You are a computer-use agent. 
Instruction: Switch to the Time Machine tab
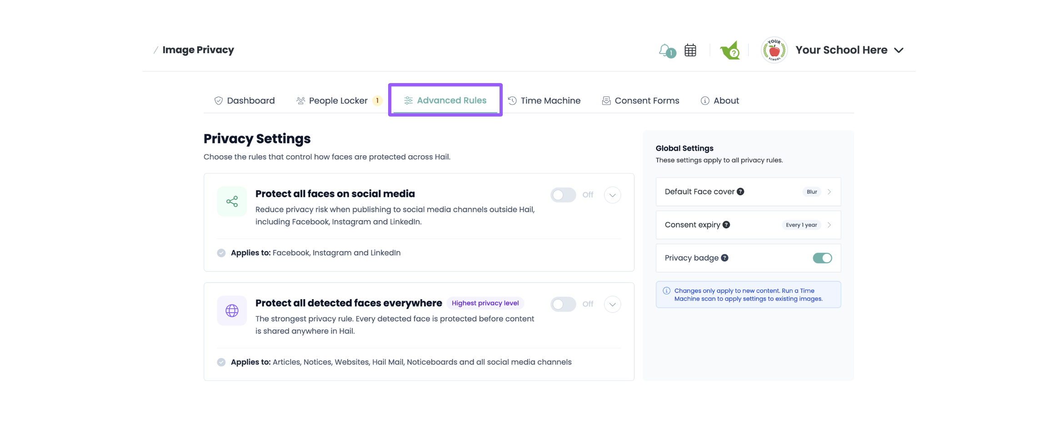coord(544,101)
